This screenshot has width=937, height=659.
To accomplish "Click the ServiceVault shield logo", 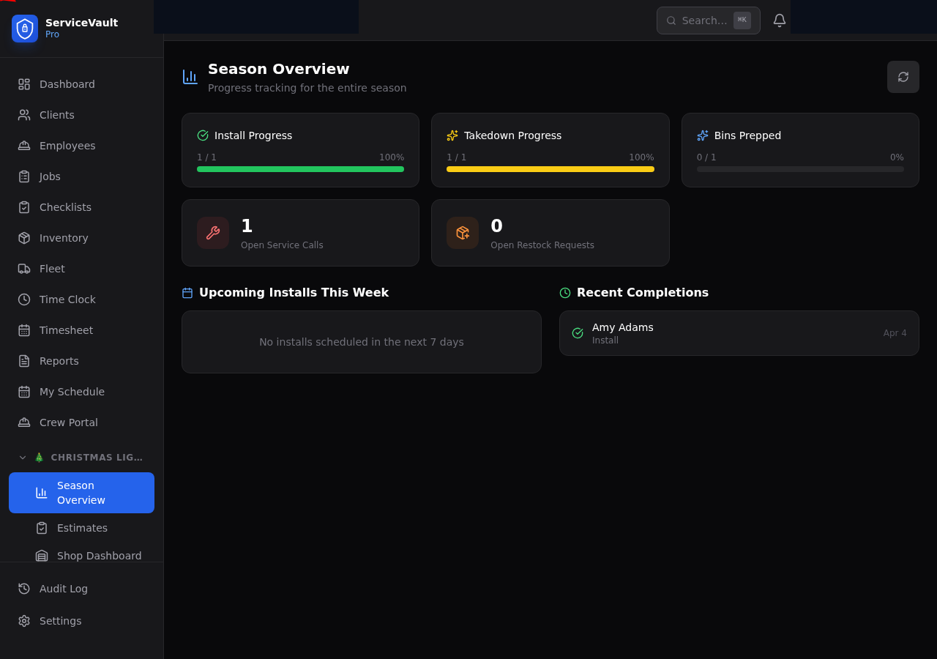I will (23, 29).
